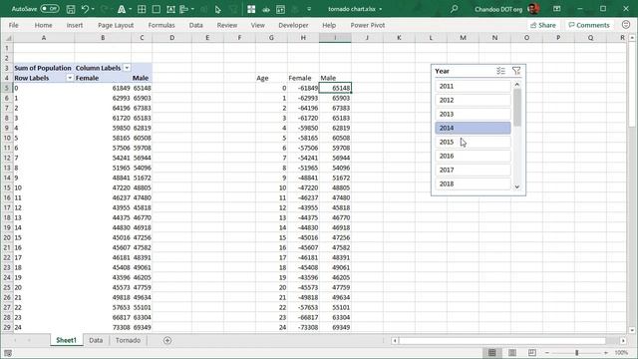Add a new sheet with plus icon
The image size is (638, 359).
pyautogui.click(x=167, y=340)
